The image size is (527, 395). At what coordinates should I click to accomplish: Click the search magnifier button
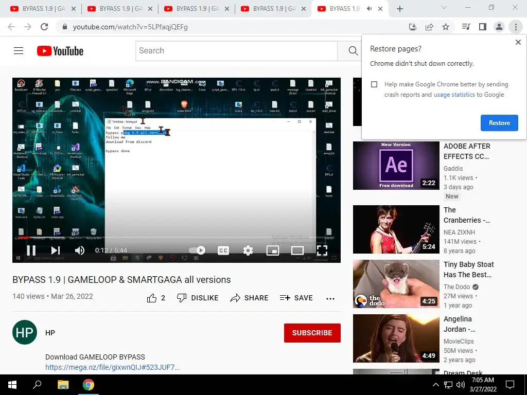[x=353, y=51]
